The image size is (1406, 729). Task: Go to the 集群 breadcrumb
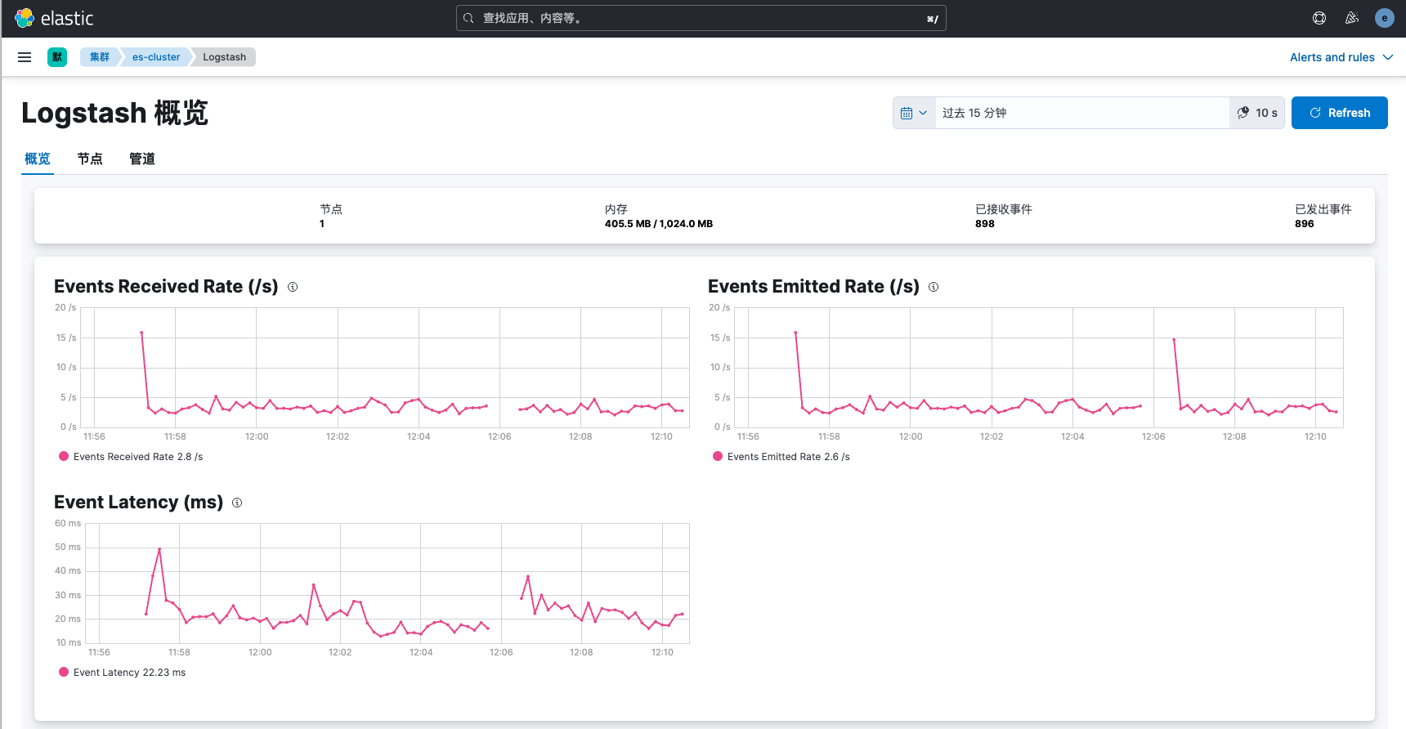coord(100,57)
